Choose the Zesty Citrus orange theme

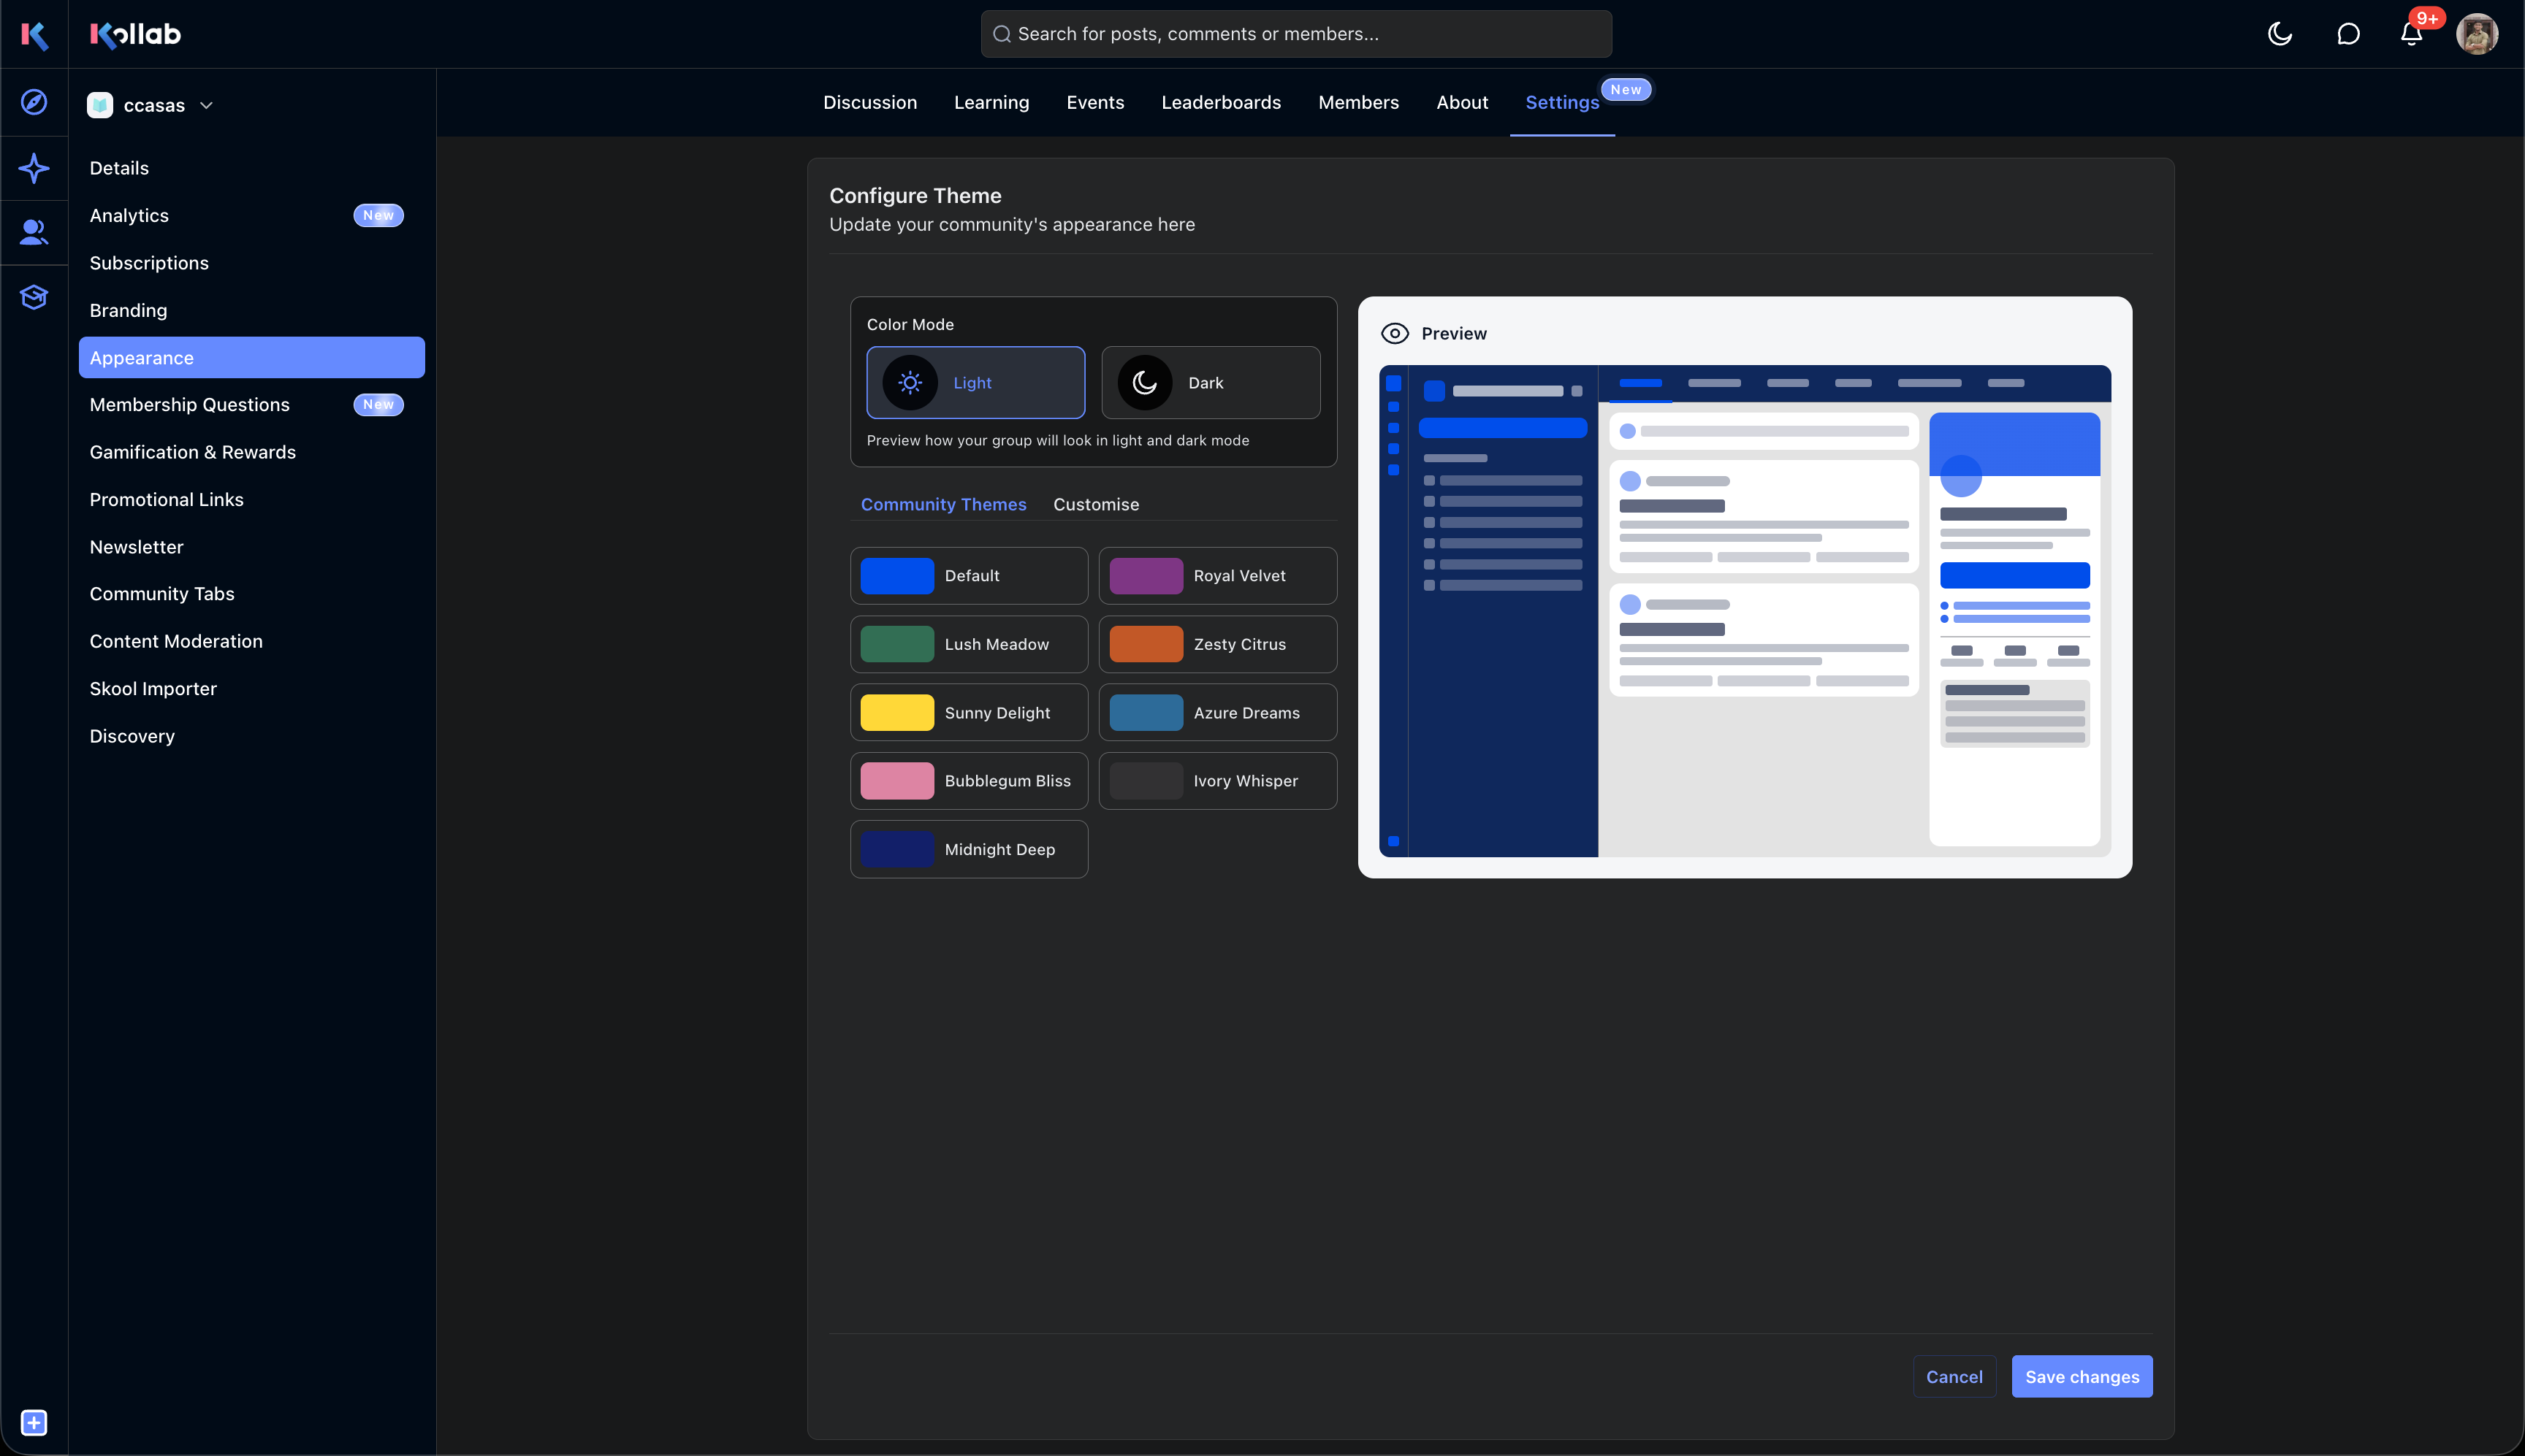(1217, 644)
